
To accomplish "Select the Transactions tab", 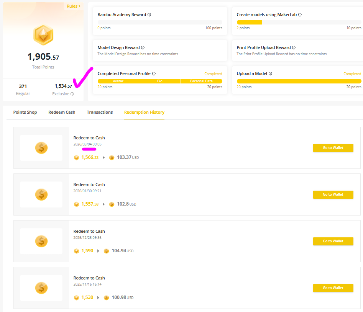I will 100,112.
